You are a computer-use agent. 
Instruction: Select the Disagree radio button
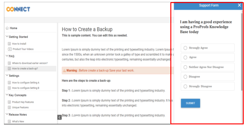pos(185,77)
